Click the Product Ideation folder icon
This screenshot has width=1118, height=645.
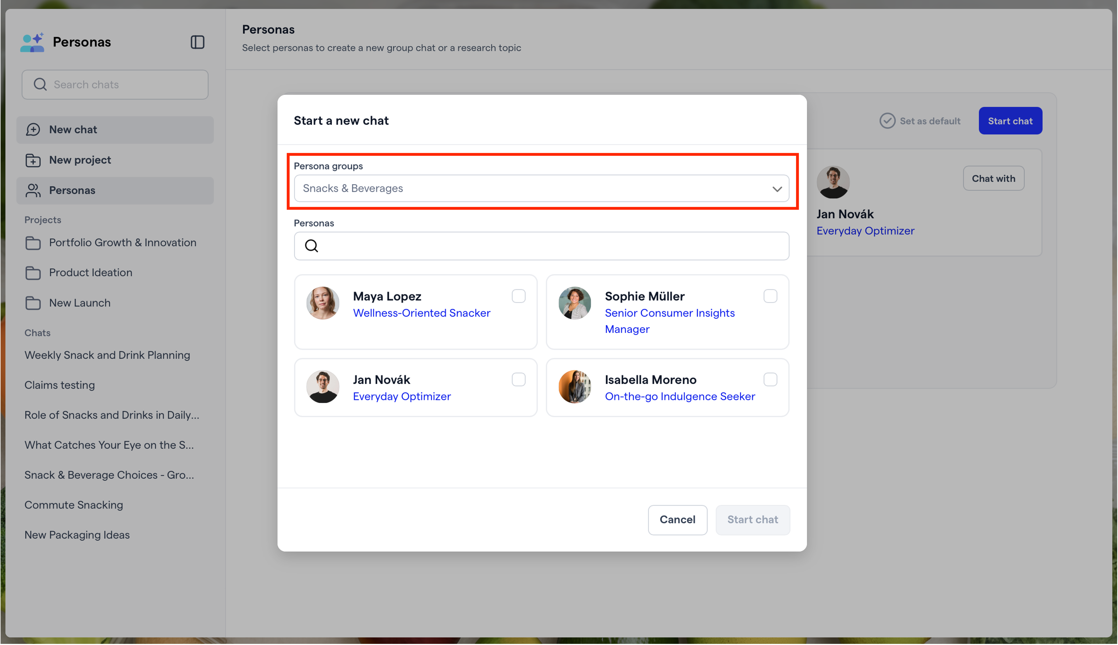coord(33,273)
